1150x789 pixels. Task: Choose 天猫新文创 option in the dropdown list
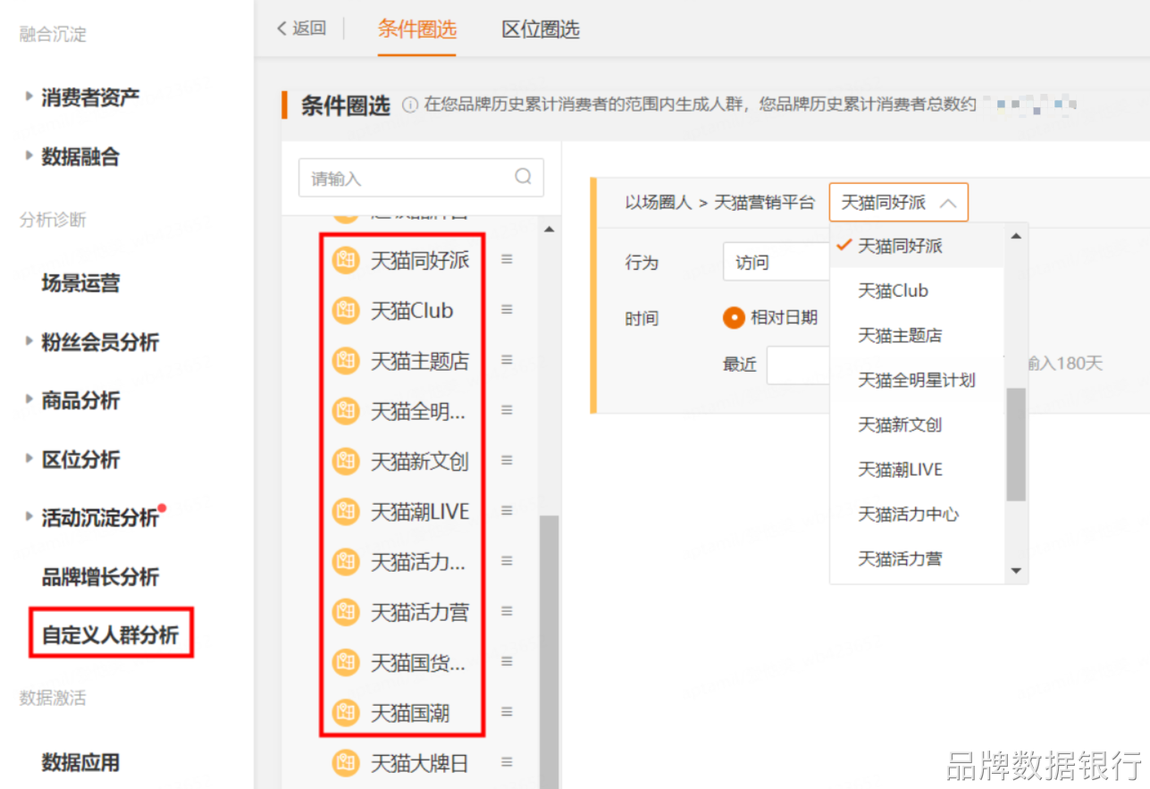coord(917,424)
